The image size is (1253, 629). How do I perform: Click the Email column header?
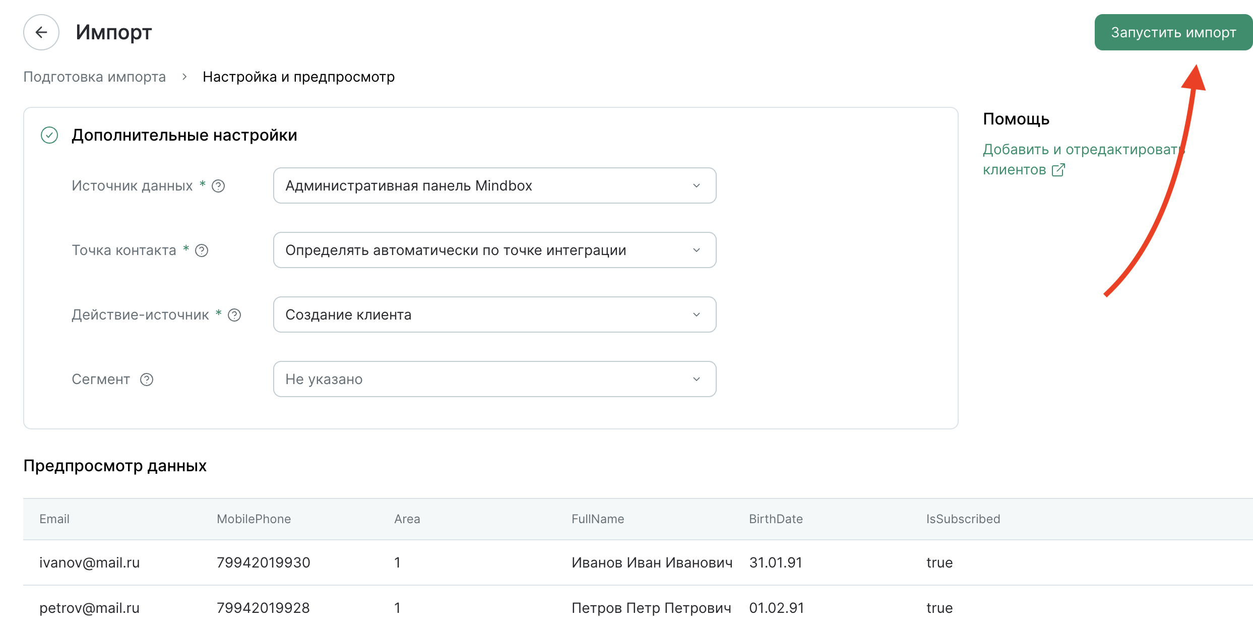(x=54, y=519)
